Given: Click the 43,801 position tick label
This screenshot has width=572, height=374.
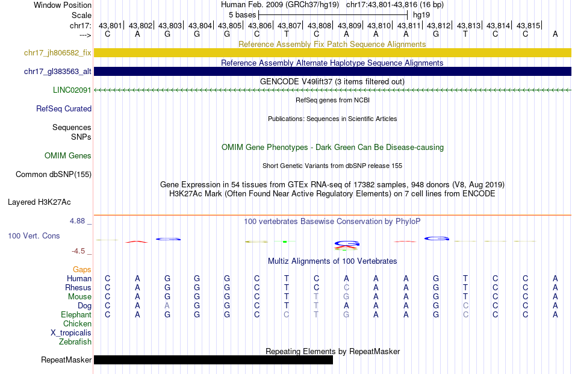Looking at the screenshot, I should (110, 25).
